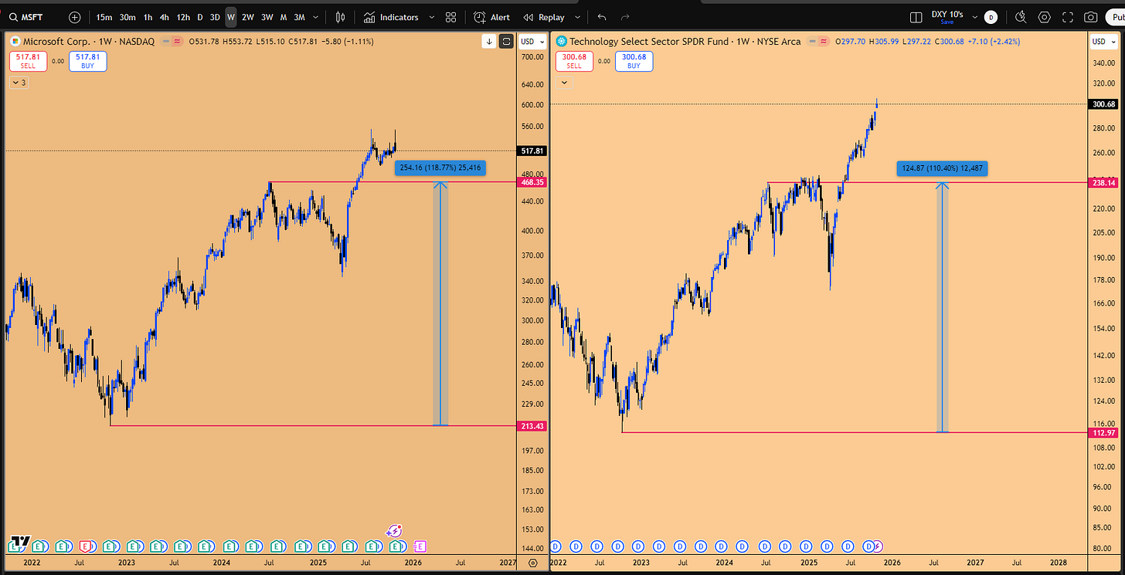Click the redo arrow

pyautogui.click(x=625, y=17)
